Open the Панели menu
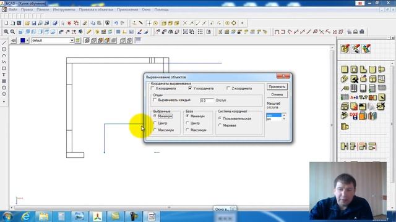The height and width of the screenshot is (222, 396). pyautogui.click(x=43, y=10)
